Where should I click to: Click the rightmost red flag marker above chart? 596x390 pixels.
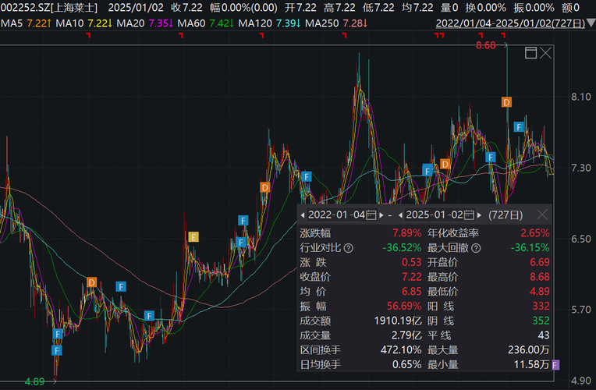point(503,35)
